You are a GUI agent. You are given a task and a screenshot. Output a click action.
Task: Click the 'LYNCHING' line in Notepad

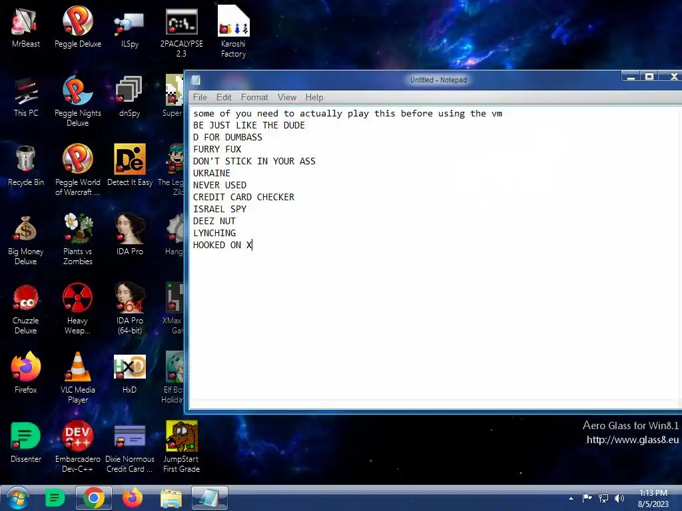[x=214, y=234]
